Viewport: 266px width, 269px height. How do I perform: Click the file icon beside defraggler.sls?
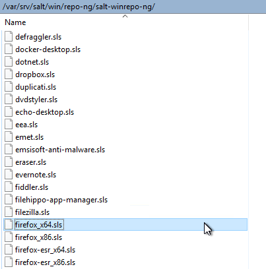coord(9,36)
